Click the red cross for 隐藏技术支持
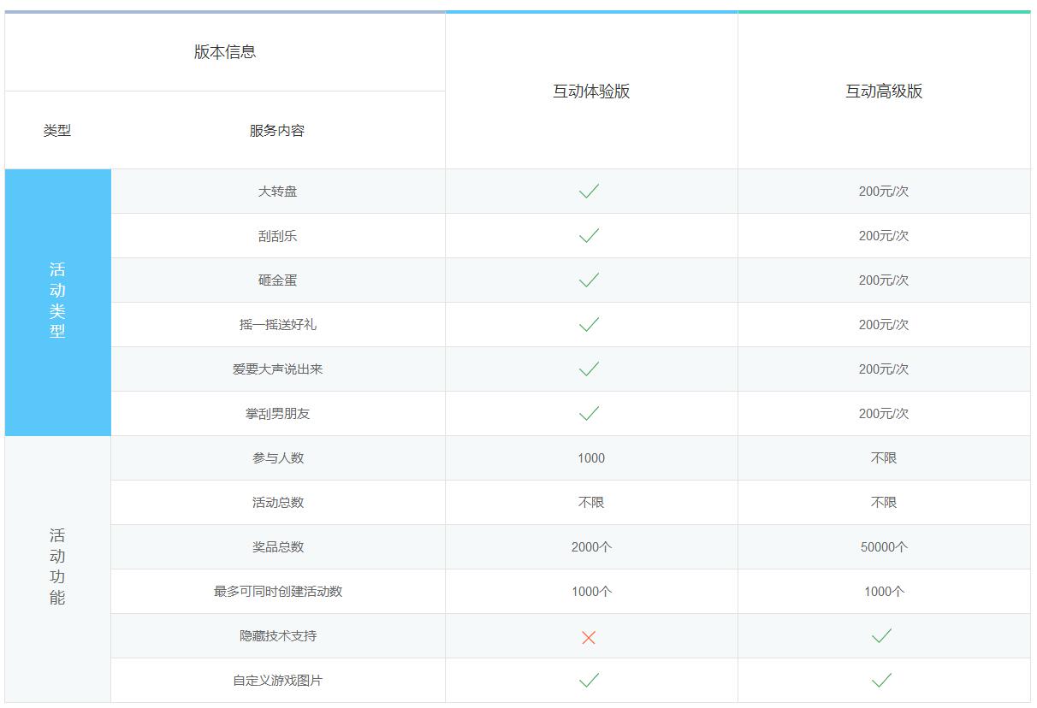Image resolution: width=1037 pixels, height=708 pixels. 589,637
